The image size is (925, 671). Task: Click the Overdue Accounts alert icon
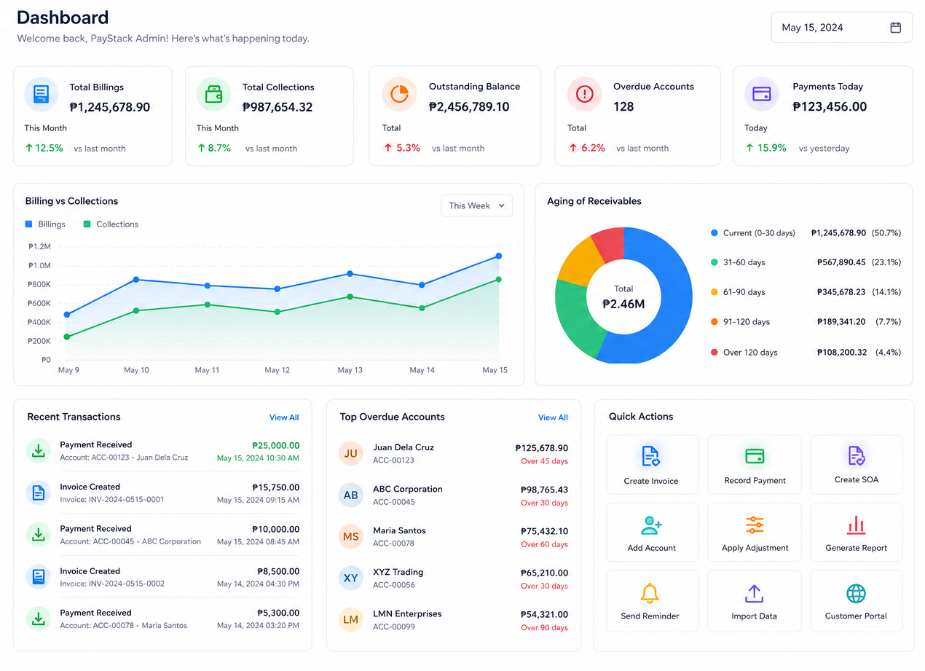pos(584,94)
